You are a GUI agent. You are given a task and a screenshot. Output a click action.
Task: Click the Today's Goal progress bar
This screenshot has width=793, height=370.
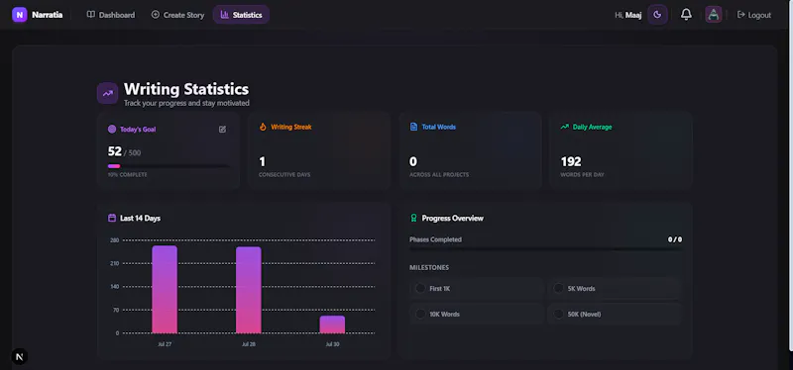[169, 166]
